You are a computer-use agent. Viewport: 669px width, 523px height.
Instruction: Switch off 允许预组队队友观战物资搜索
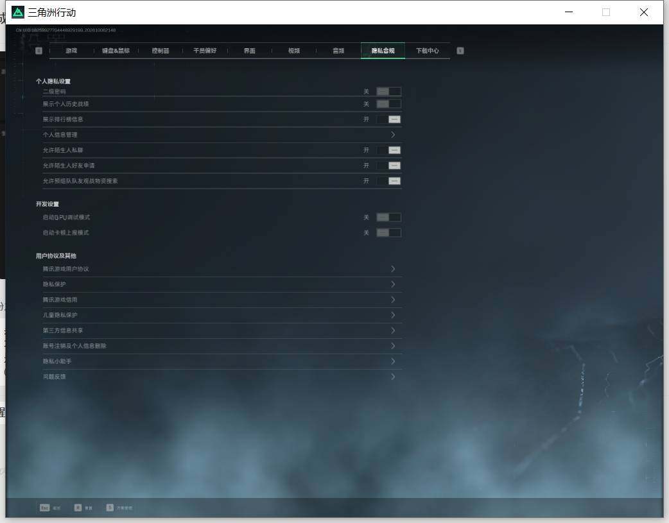[388, 181]
